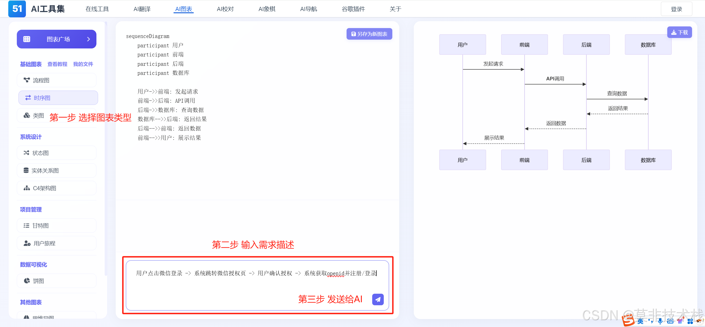Download the diagram with 下载 button

[x=679, y=32]
